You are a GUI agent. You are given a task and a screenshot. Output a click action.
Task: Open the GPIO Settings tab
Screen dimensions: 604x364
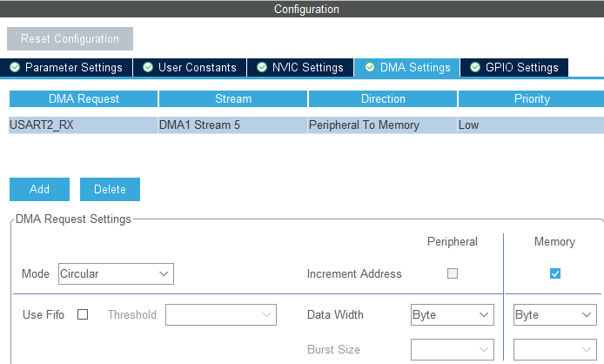tap(513, 67)
